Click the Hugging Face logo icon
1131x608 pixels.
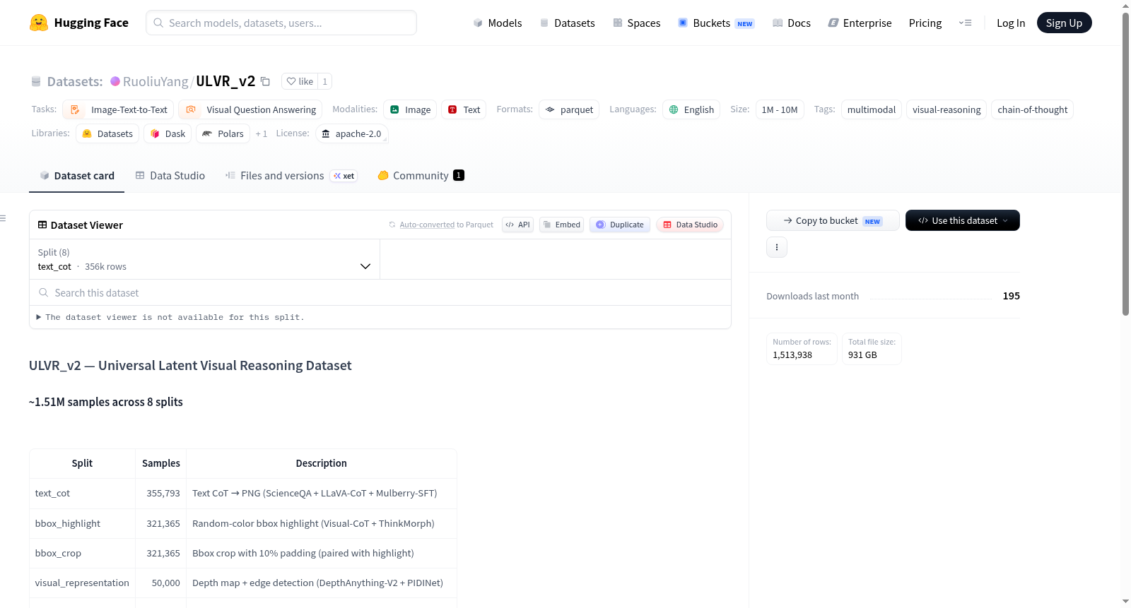39,23
